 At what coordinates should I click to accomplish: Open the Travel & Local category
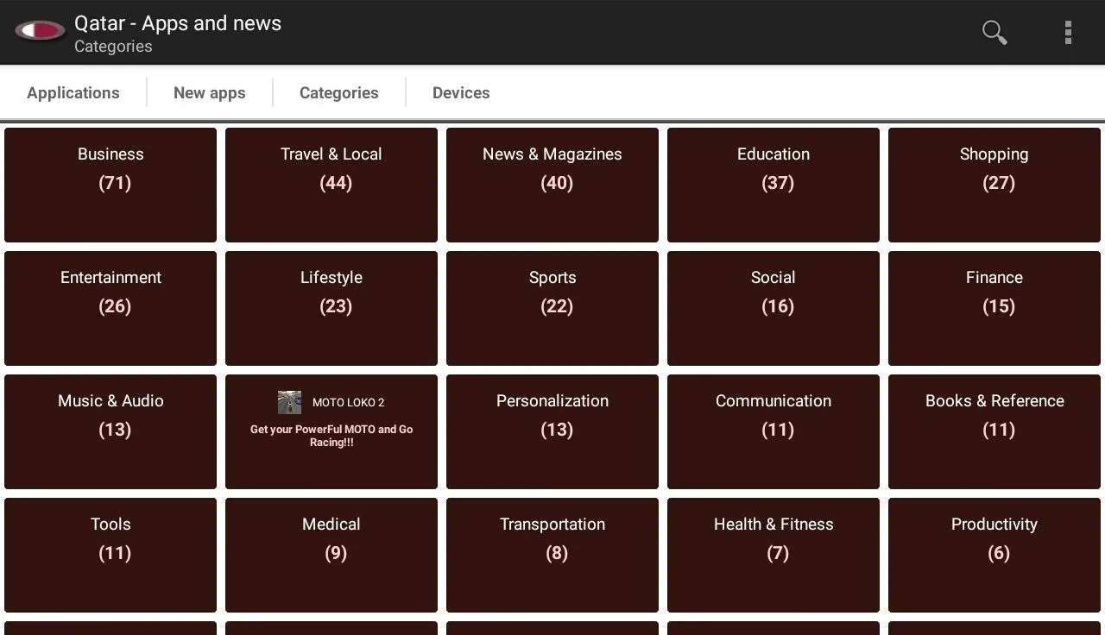[x=331, y=185]
